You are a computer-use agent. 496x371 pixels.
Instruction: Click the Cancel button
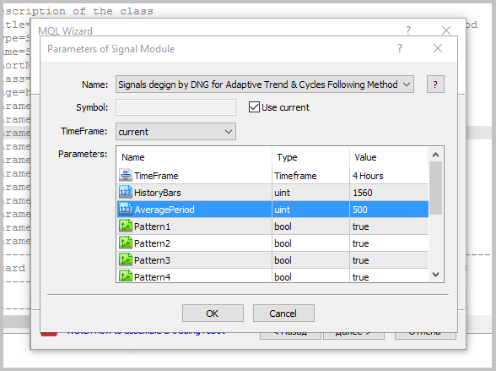coord(283,314)
